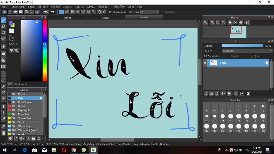
Task: Select the rectangular Select tool
Action: (x=3, y=74)
